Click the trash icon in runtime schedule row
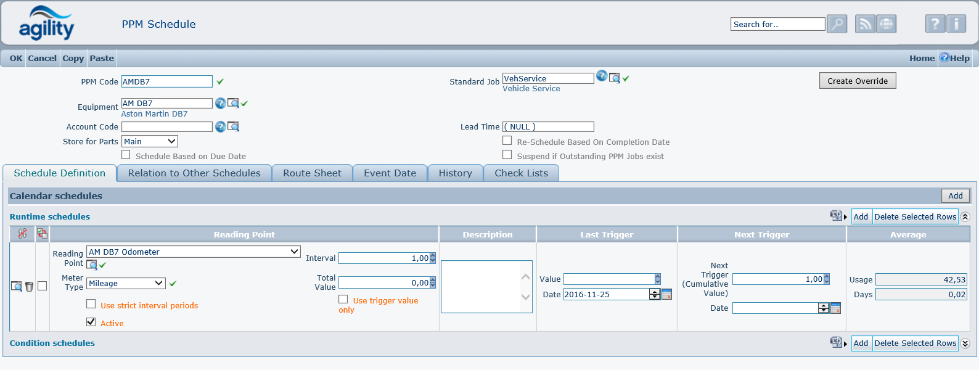 pyautogui.click(x=29, y=286)
